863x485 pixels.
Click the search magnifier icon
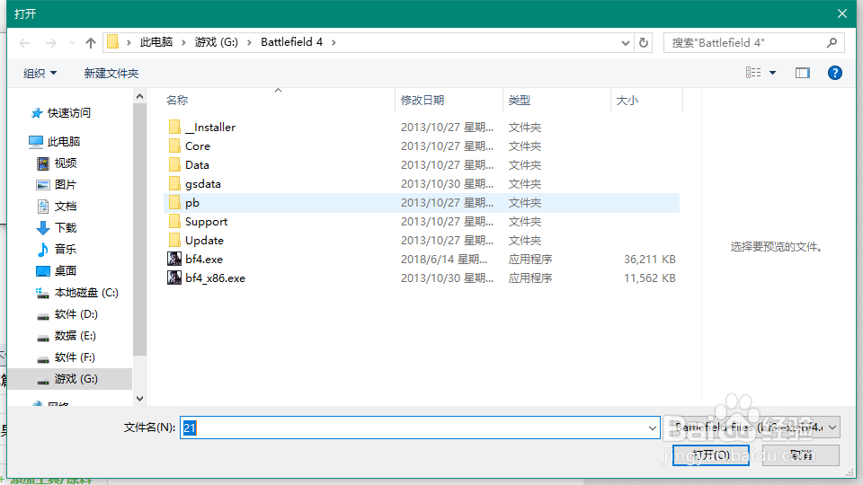(832, 43)
